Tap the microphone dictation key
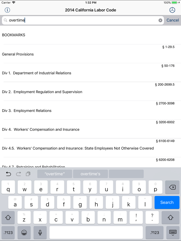Image resolution: width=181 pixels, height=241 pixels. coord(40,232)
